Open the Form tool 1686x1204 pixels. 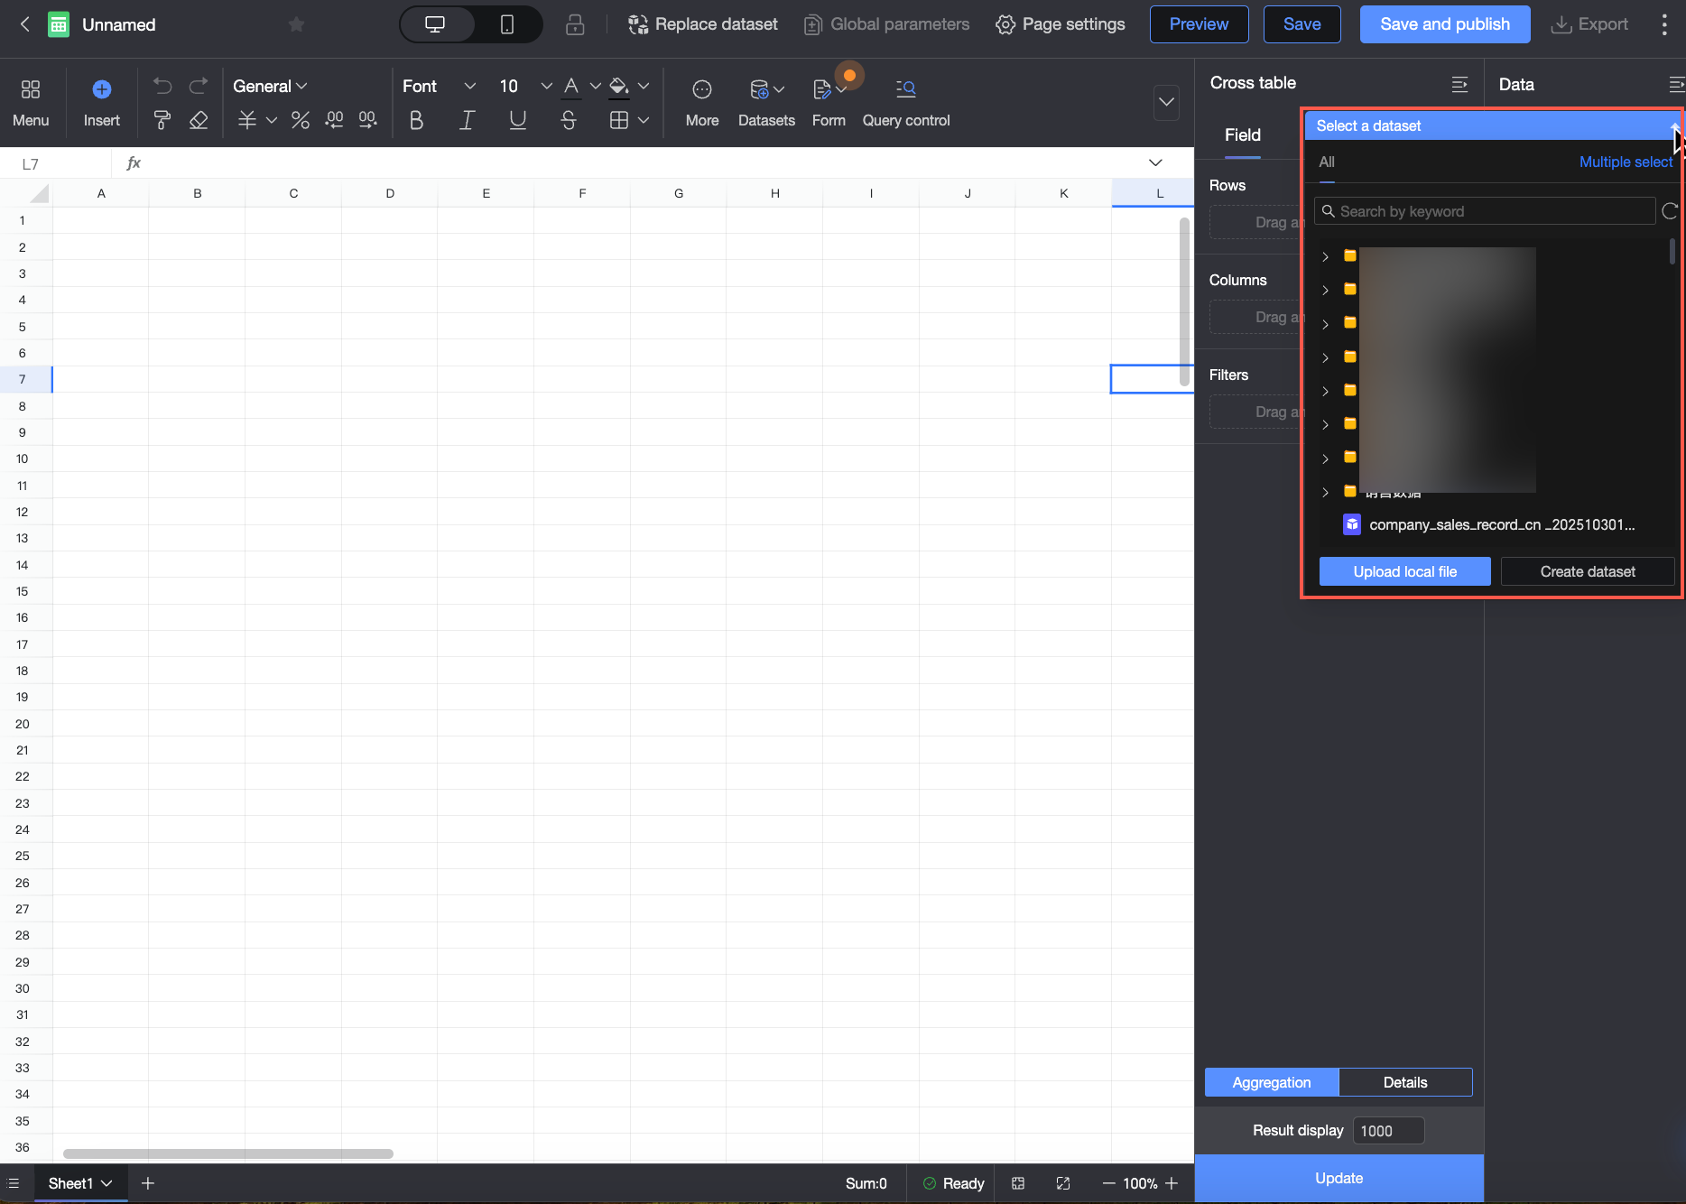coord(829,102)
